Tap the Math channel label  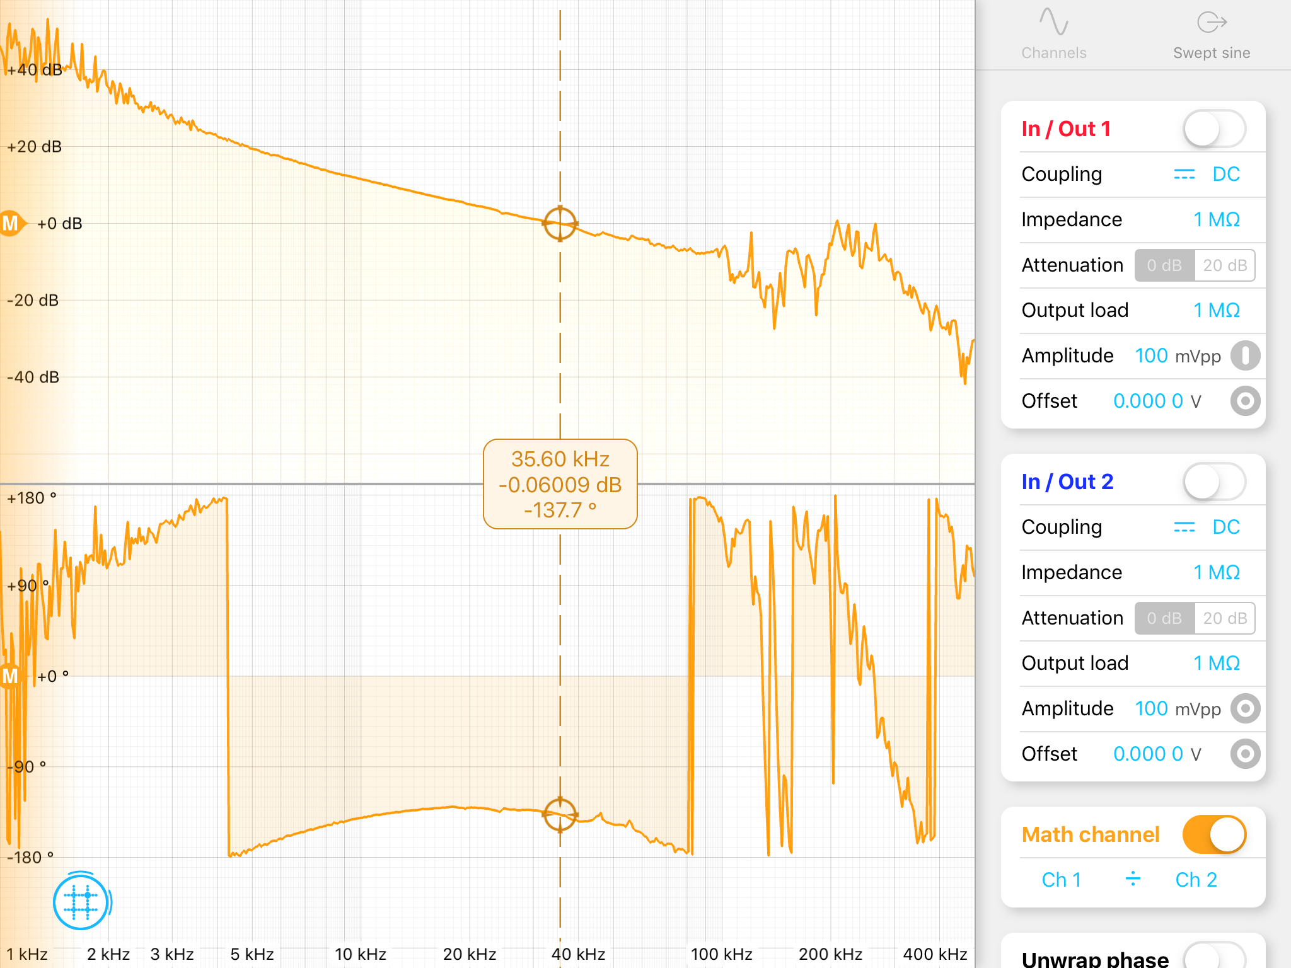tap(1091, 834)
